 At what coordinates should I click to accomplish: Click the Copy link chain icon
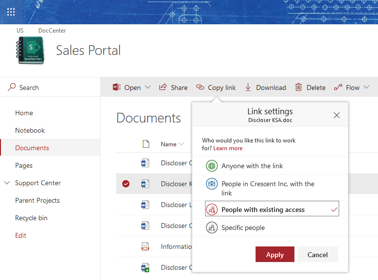pos(200,87)
